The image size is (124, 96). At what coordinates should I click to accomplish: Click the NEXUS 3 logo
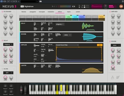click(9, 7)
